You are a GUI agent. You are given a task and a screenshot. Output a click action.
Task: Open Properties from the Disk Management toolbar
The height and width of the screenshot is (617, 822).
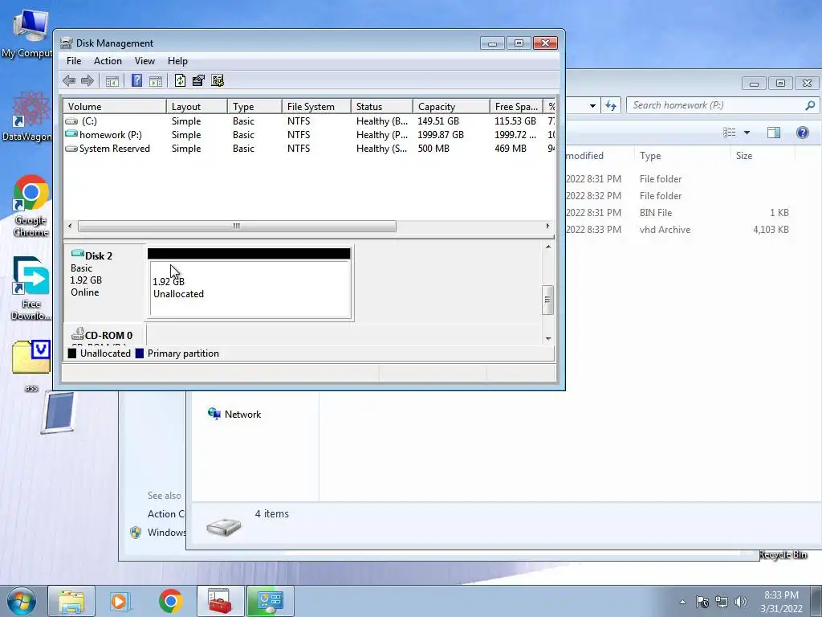[199, 81]
